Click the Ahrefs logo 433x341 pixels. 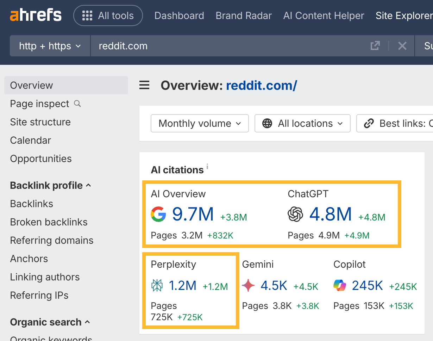[x=35, y=15]
